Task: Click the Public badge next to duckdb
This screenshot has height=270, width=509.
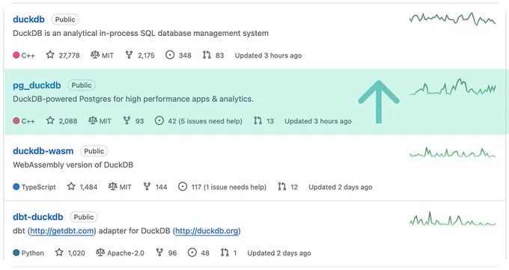Action: tap(65, 19)
